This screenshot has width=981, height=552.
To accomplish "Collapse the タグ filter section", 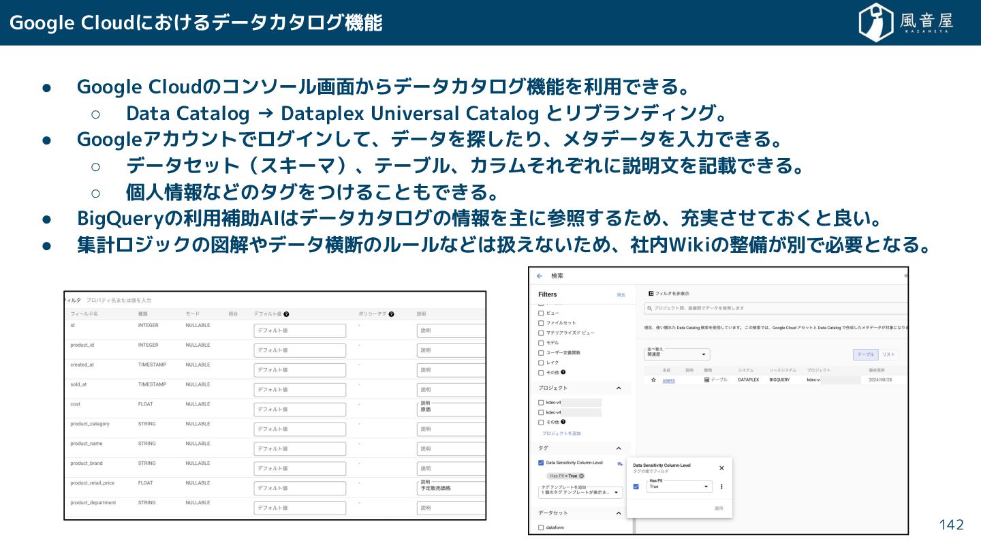I will (619, 448).
